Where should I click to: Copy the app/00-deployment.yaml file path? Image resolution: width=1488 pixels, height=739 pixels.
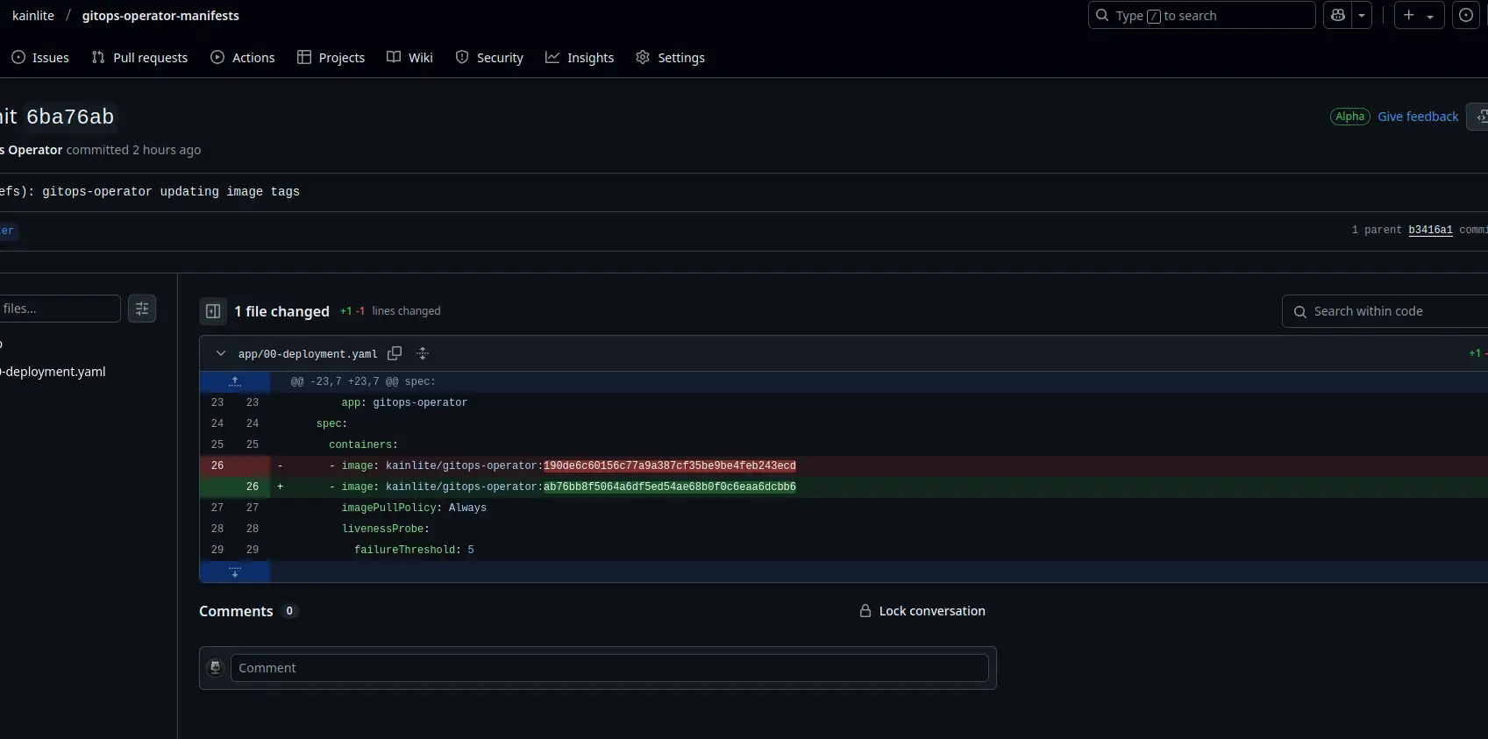tap(395, 353)
